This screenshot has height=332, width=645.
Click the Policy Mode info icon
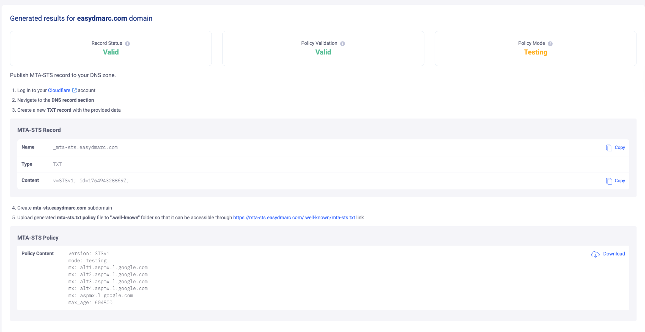[x=550, y=44]
